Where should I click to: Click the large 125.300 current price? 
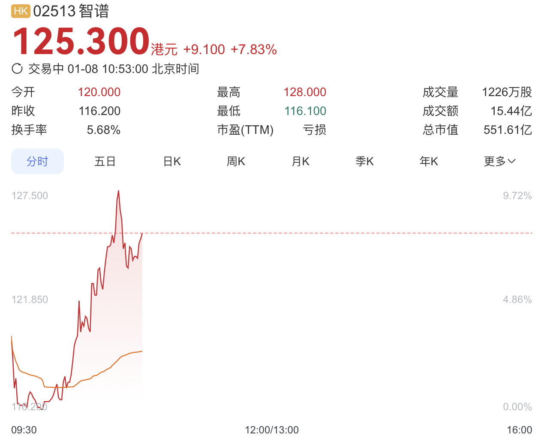pyautogui.click(x=81, y=41)
